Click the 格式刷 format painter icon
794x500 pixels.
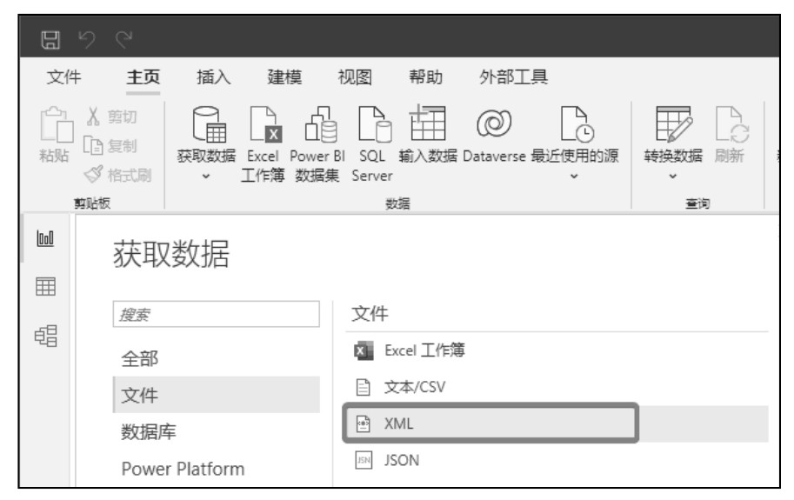(93, 175)
